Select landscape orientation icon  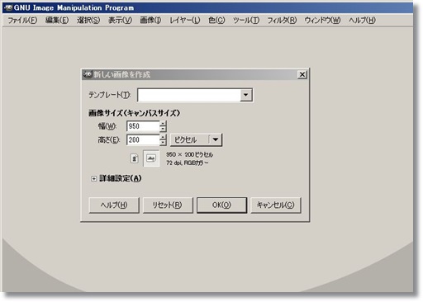tap(151, 158)
